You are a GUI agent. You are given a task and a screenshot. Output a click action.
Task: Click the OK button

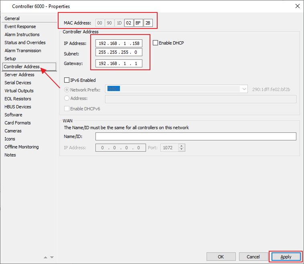tap(221, 257)
